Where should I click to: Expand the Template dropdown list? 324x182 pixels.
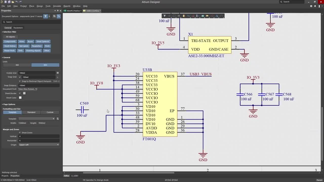[x=37, y=119]
